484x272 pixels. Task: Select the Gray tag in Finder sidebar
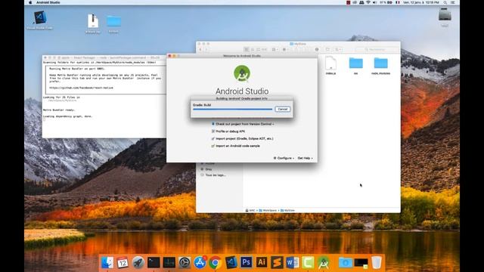coord(206,169)
